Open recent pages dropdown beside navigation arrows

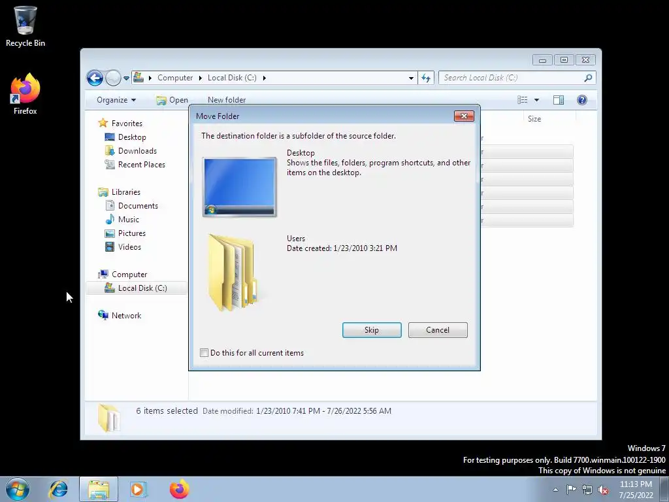coord(126,78)
